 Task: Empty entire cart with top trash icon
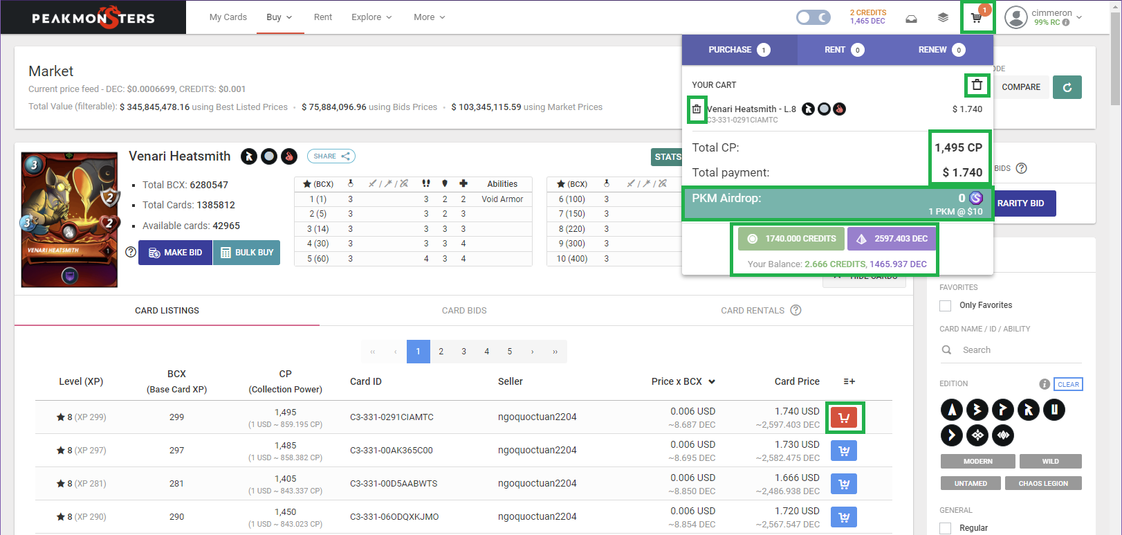pyautogui.click(x=977, y=85)
